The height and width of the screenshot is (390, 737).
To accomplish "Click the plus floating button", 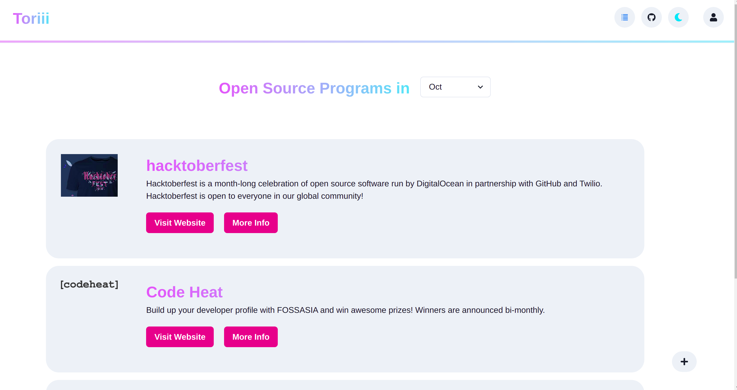I will pos(684,362).
